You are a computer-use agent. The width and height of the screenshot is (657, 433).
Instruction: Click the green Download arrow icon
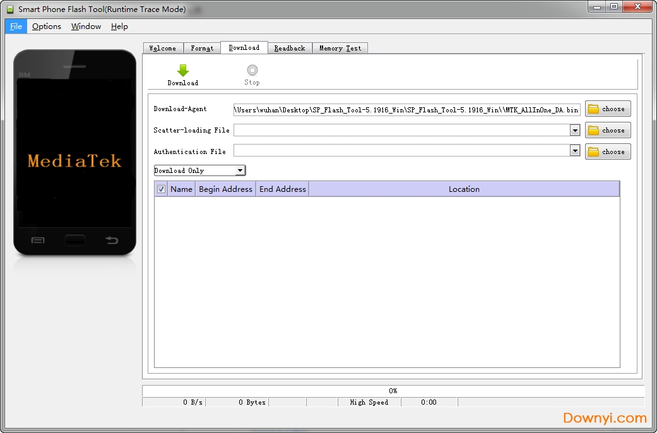[x=182, y=71]
